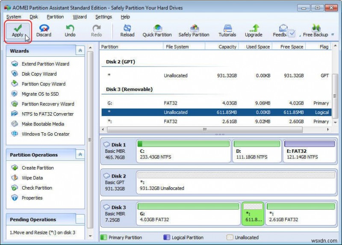Open Tutorials from toolbar
The image size is (342, 245).
pos(227,28)
